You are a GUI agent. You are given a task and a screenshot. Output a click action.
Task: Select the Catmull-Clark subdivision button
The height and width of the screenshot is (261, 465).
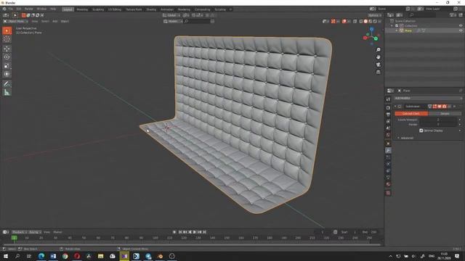411,114
